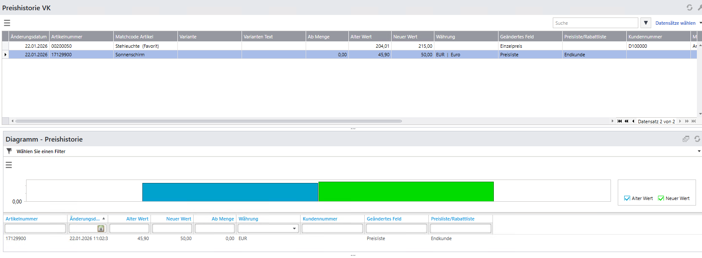
Task: Expand the Währung filter combo box
Action: click(x=294, y=229)
